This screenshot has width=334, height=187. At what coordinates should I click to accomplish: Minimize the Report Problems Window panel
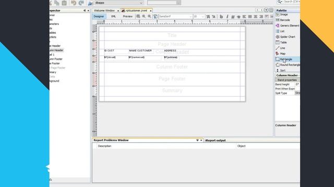click(x=197, y=140)
